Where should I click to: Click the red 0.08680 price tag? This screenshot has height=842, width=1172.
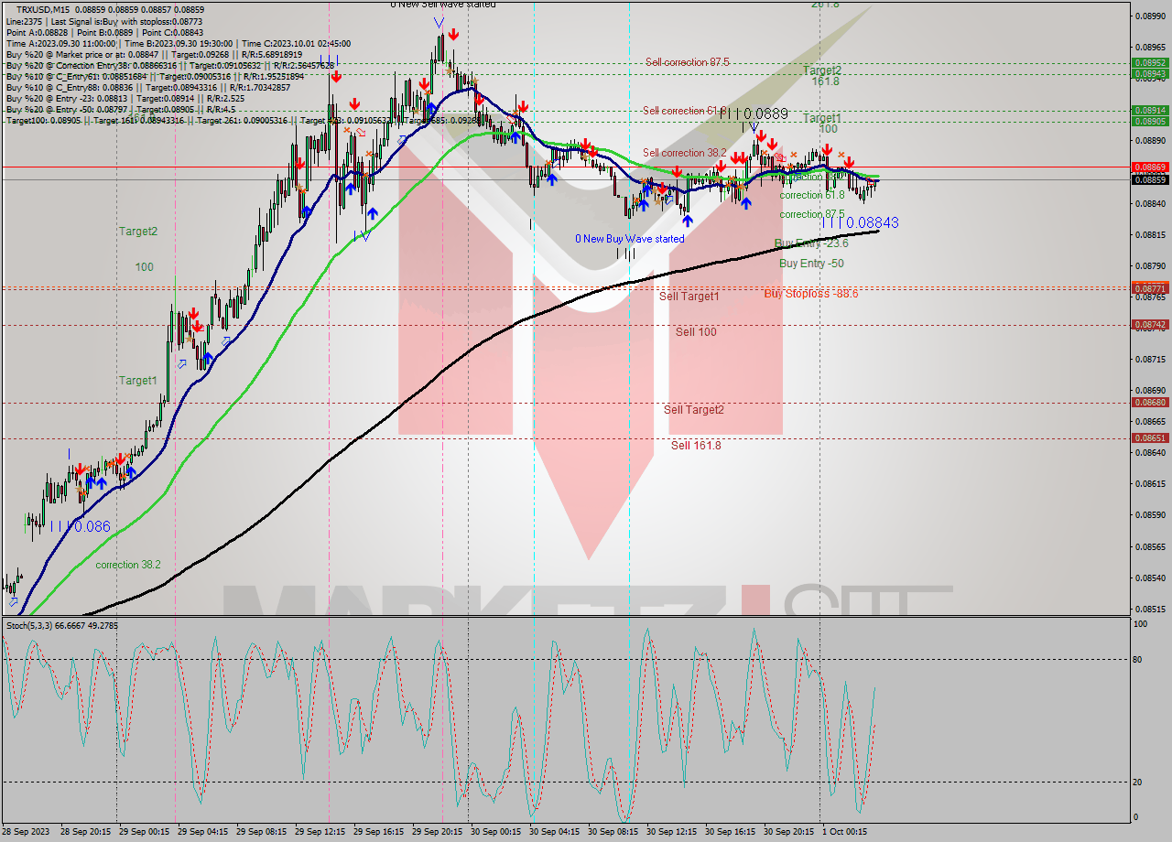[x=1150, y=402]
